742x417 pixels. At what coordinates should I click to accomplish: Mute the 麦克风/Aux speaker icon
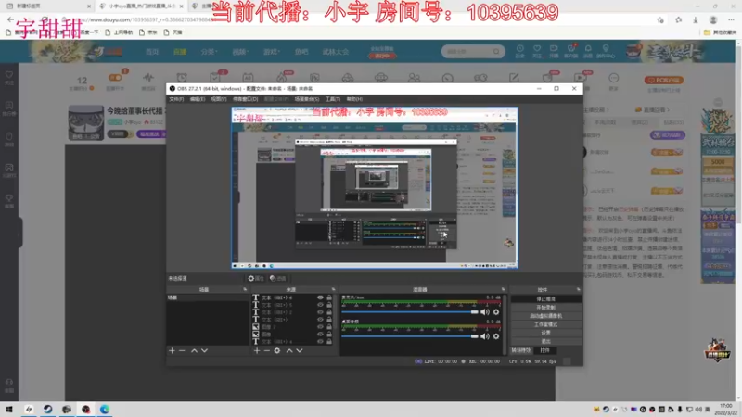click(x=485, y=312)
